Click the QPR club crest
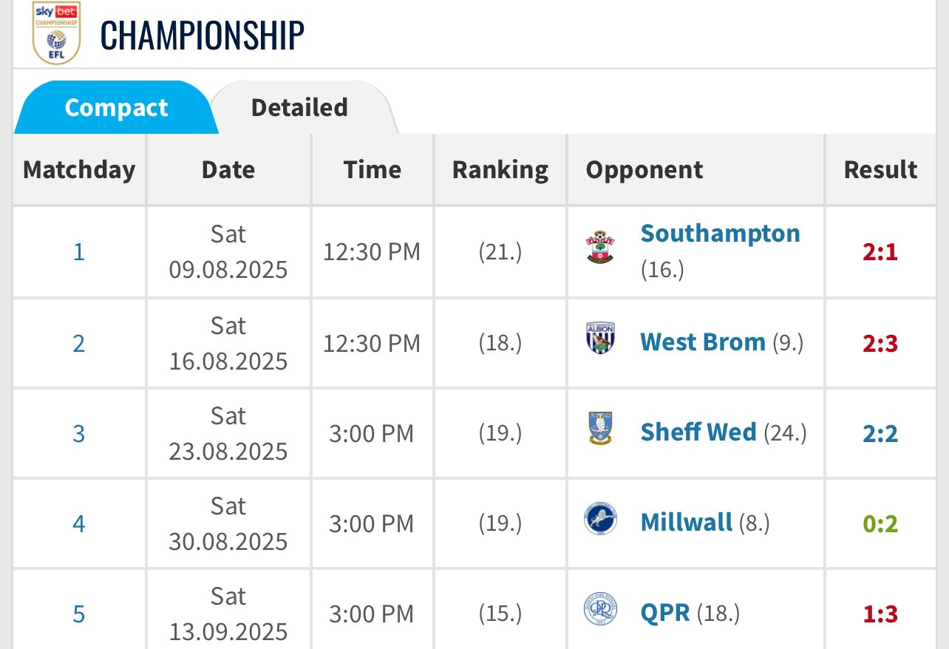 point(600,608)
